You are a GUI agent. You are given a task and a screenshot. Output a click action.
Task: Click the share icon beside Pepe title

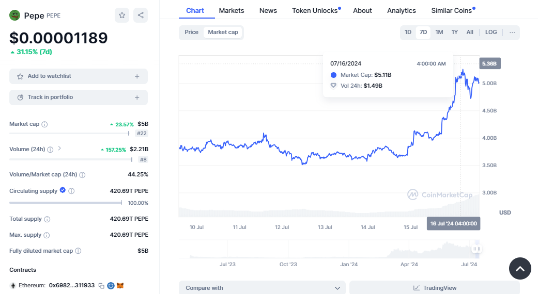[x=141, y=15]
